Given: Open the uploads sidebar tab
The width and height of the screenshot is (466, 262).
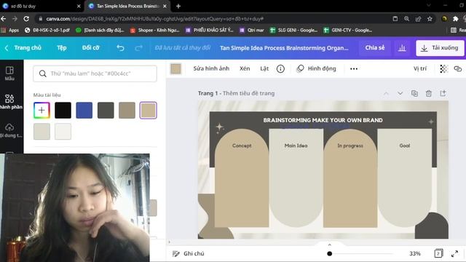Looking at the screenshot, I should point(10,131).
